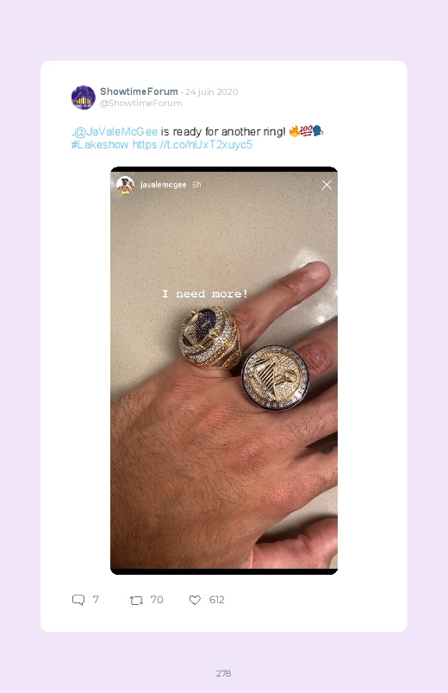Open the @JaValeMcGee mention link
This screenshot has height=693, width=448.
click(115, 132)
